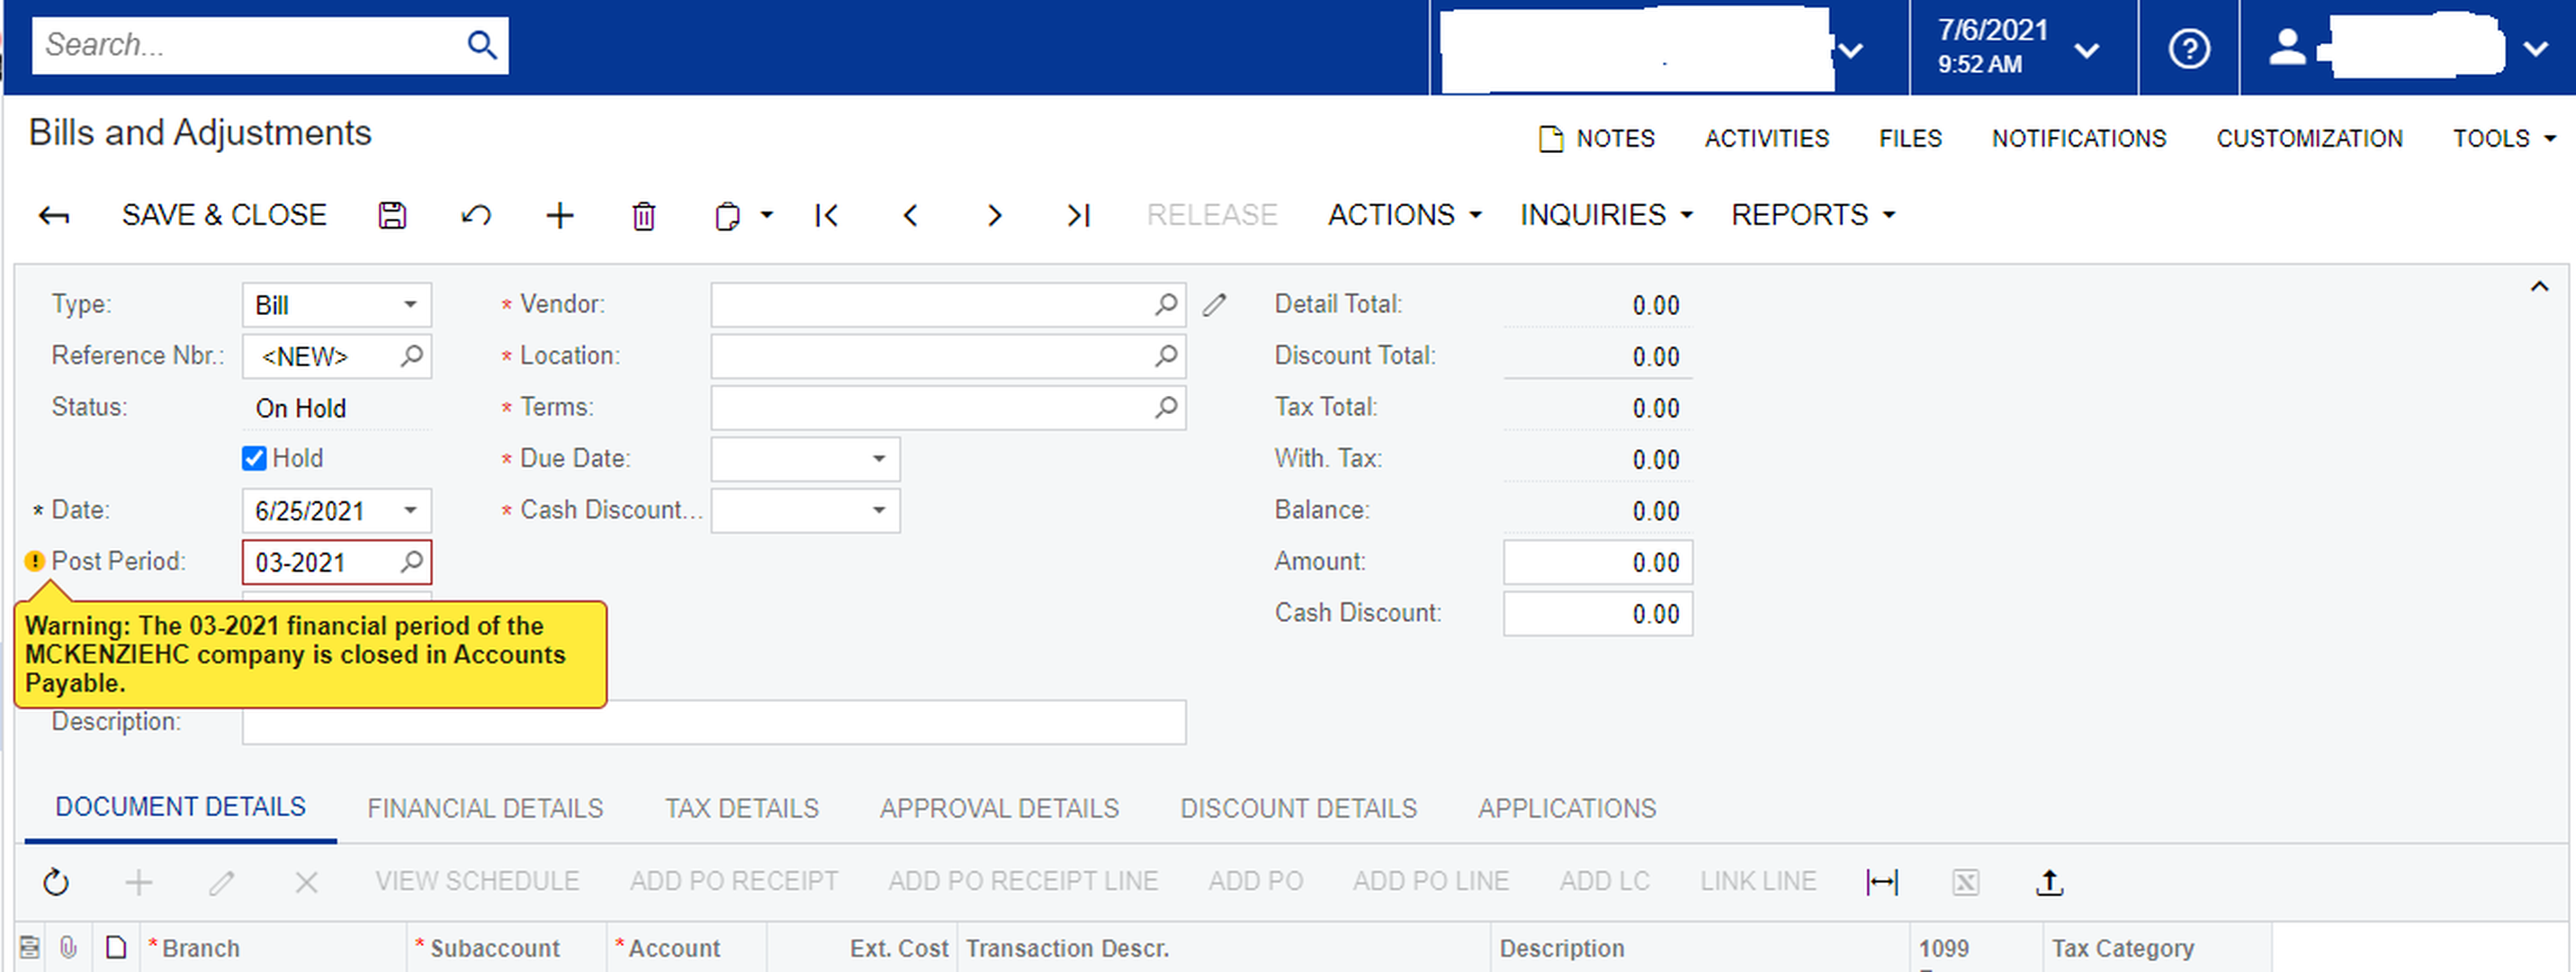2576x972 pixels.
Task: Open the TAX DETAILS tab
Action: pos(741,808)
